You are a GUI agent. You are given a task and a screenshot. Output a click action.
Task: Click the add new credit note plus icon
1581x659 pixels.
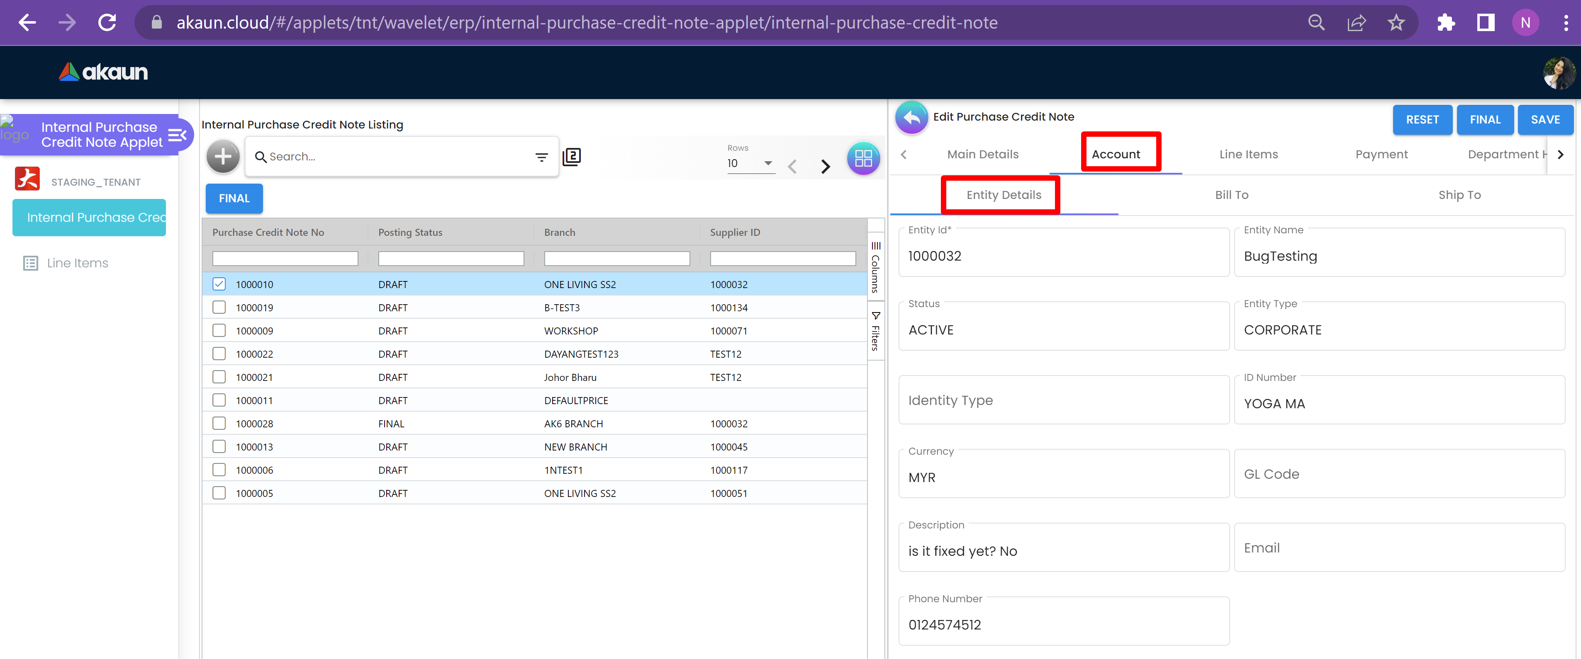[223, 157]
